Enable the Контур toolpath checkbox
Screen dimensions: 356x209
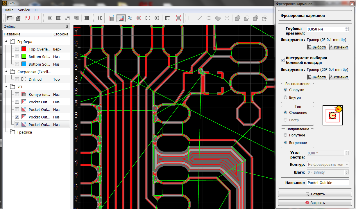[x=17, y=94]
